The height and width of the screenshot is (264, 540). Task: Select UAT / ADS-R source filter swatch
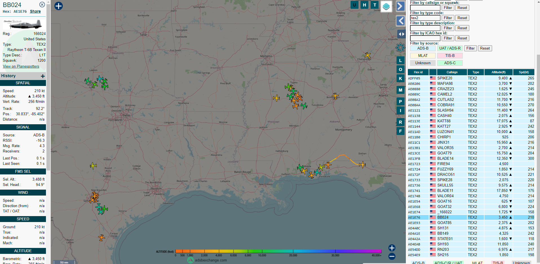(x=450, y=48)
